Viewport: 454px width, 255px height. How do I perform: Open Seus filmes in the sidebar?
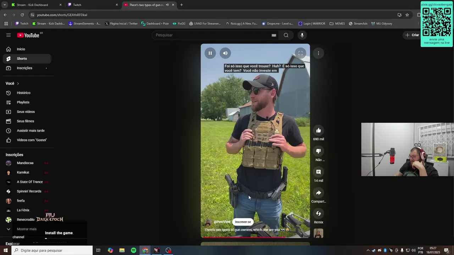coord(27,121)
